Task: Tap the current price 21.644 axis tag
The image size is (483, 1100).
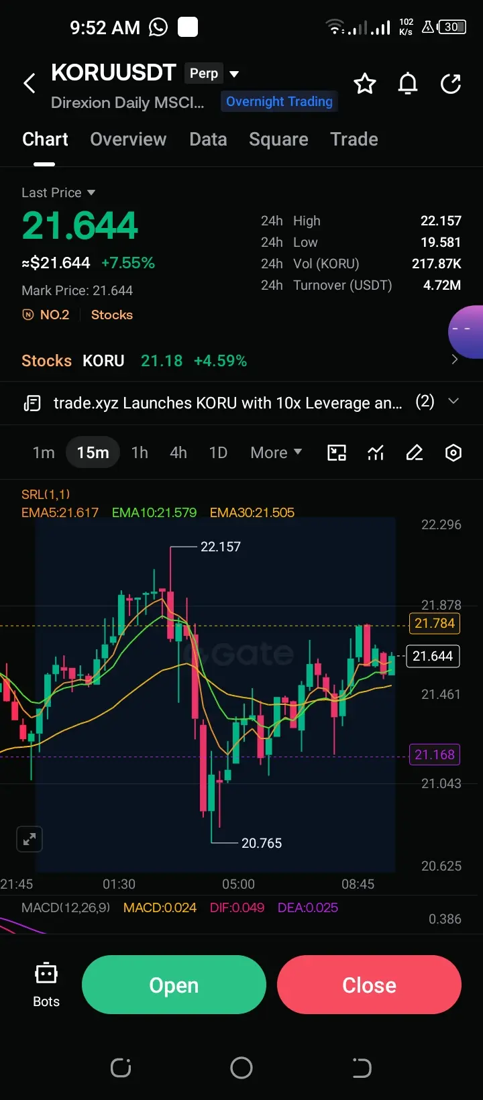Action: point(433,656)
